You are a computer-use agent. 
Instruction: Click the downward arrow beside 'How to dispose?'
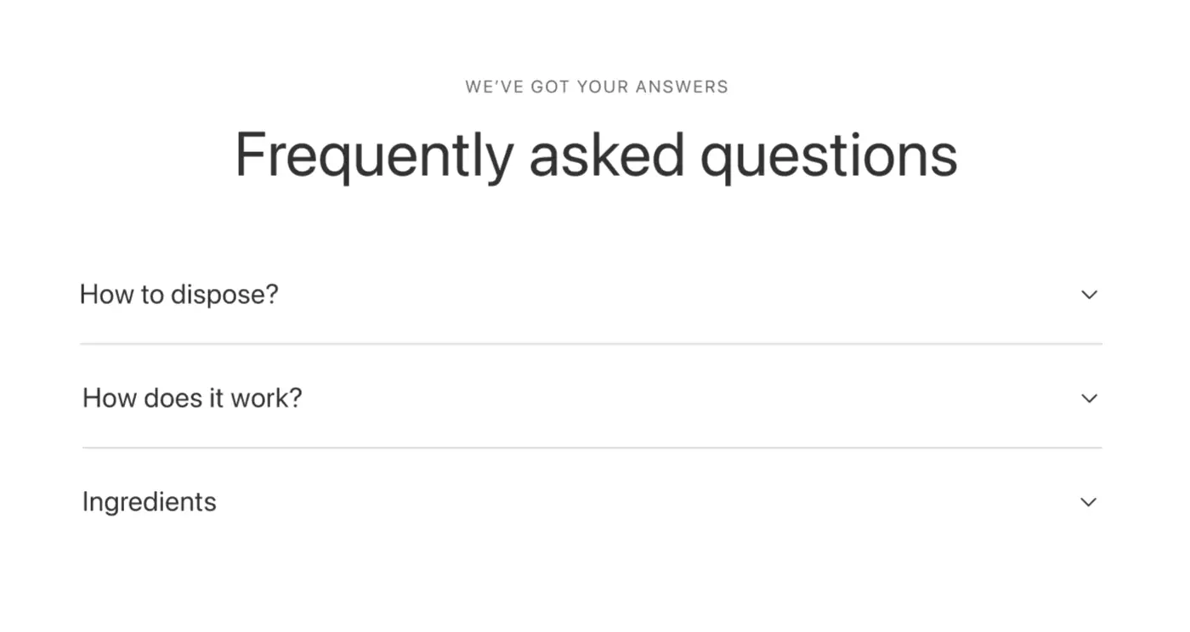click(x=1089, y=295)
